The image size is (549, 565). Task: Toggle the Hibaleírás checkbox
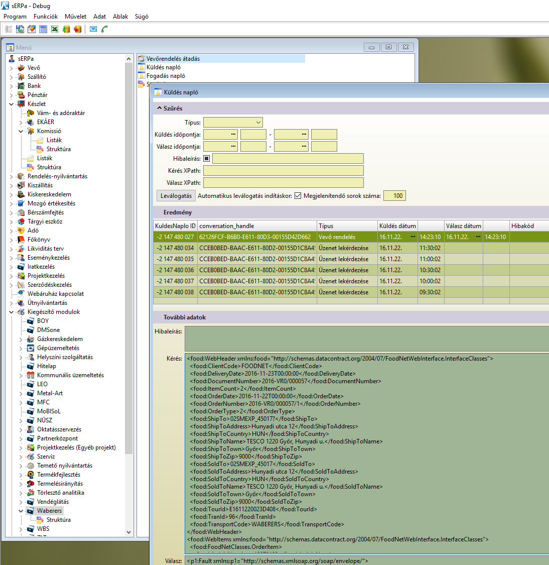[x=207, y=159]
